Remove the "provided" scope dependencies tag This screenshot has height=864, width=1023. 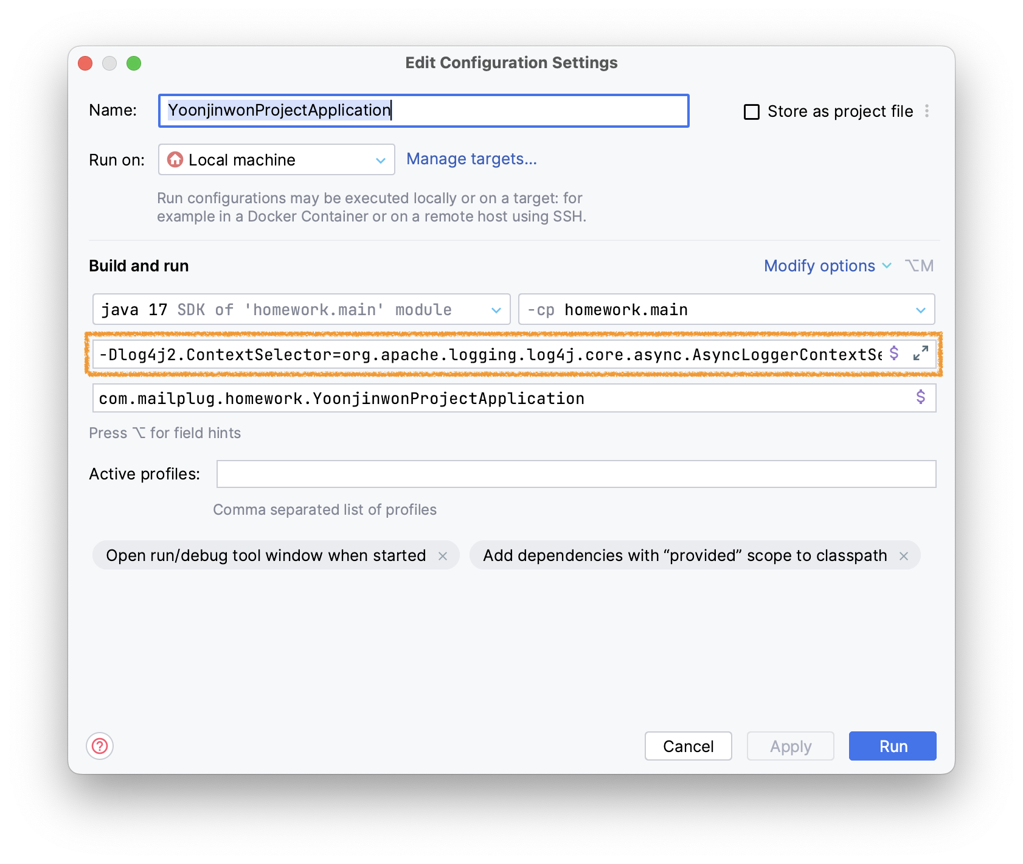(904, 555)
